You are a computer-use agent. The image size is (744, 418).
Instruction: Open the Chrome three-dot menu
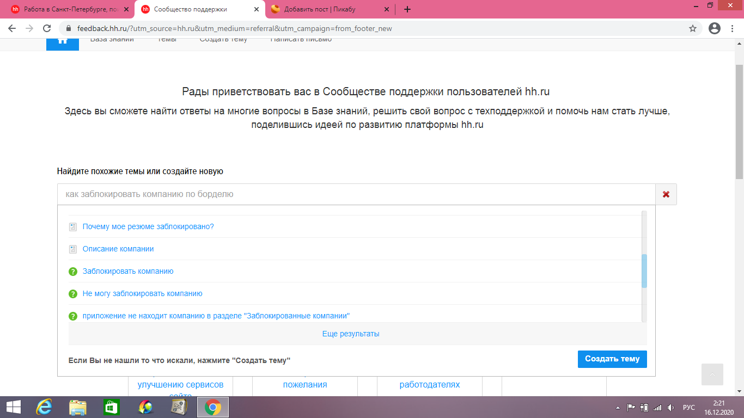coord(733,28)
